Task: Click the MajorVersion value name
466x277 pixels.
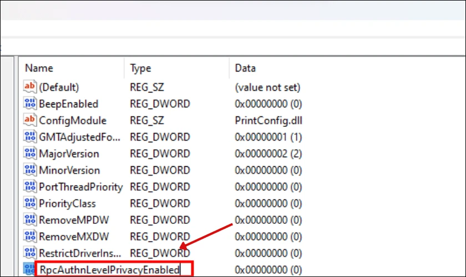Action: pyautogui.click(x=69, y=153)
